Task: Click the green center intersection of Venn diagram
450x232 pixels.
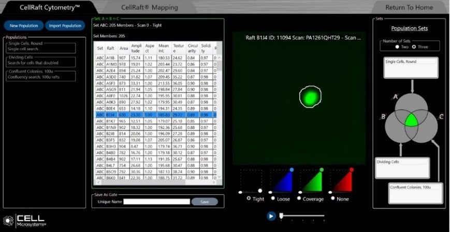Action: [410, 120]
